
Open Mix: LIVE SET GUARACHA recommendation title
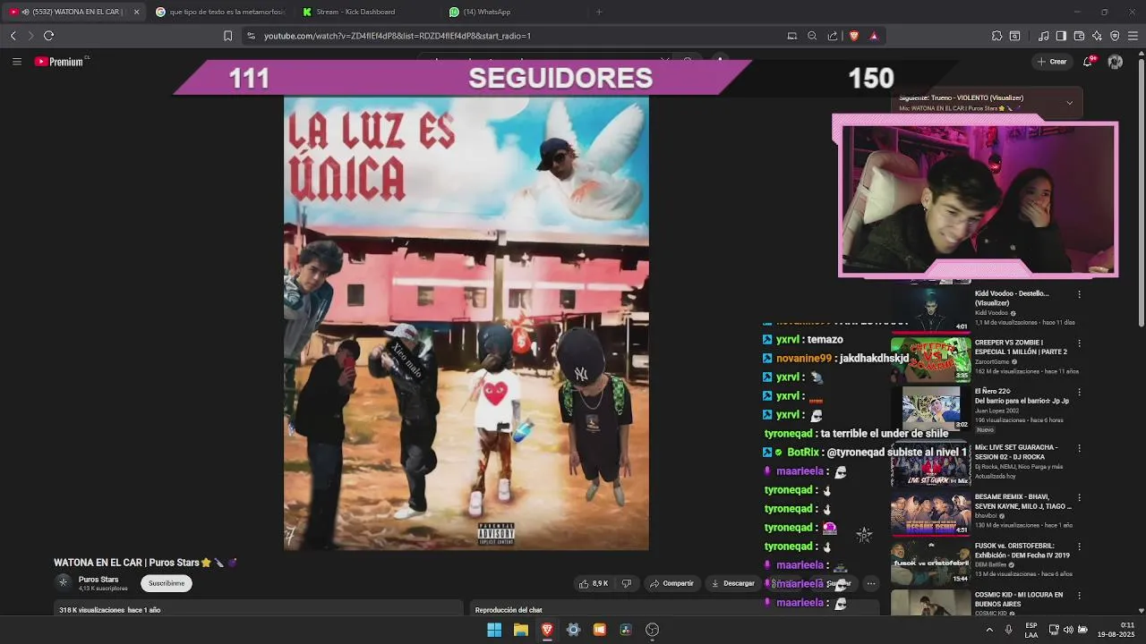1016,452
